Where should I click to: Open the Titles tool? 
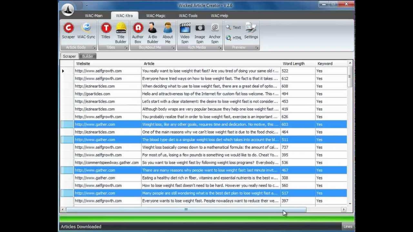point(106,31)
